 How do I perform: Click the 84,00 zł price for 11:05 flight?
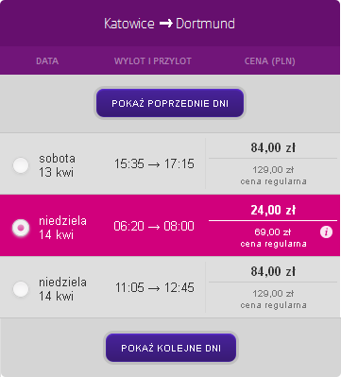point(273,271)
